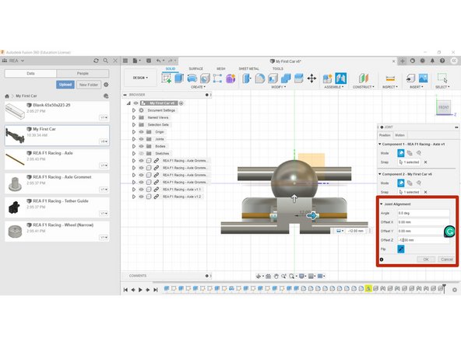Screen dimensions: 461x345
Task: Switch to the People tab in data panel
Action: tap(83, 73)
